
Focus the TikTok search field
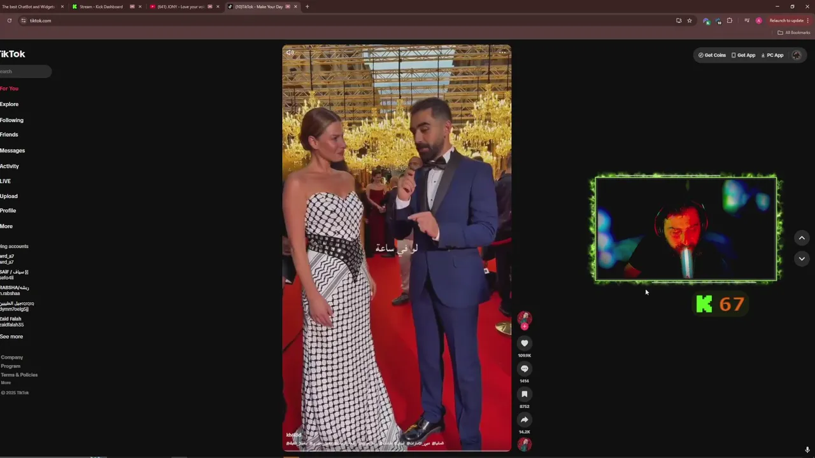[25, 71]
